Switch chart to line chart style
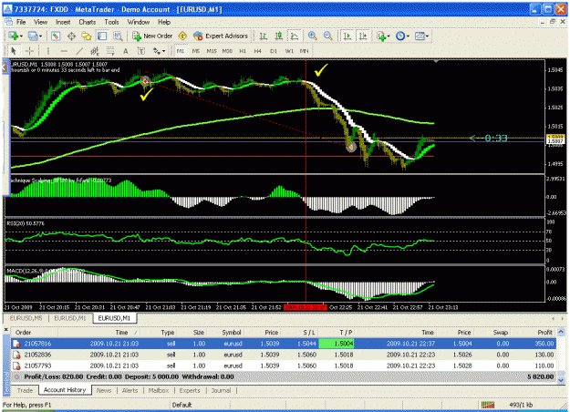This screenshot has width=570, height=412. click(295, 36)
